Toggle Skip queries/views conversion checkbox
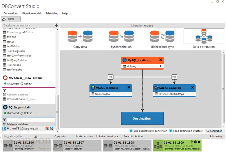The width and height of the screenshot is (226, 153). coord(131,131)
